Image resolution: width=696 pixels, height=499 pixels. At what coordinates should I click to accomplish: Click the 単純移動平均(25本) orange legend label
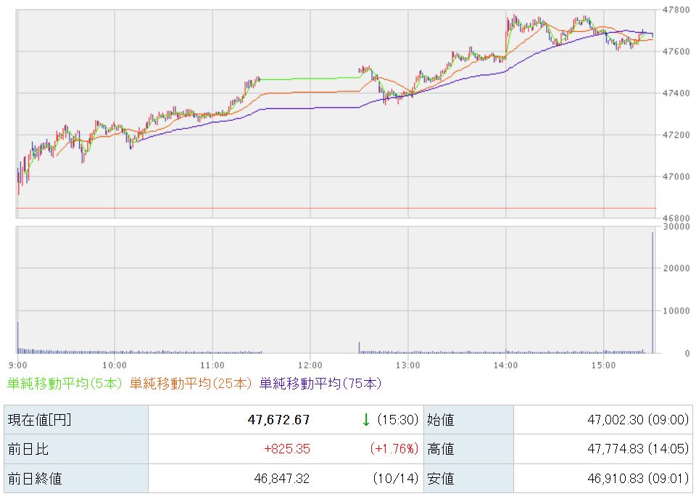tap(192, 384)
